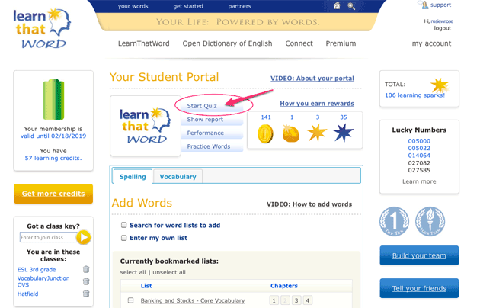Click the support link
The height and width of the screenshot is (308, 480).
point(440,5)
